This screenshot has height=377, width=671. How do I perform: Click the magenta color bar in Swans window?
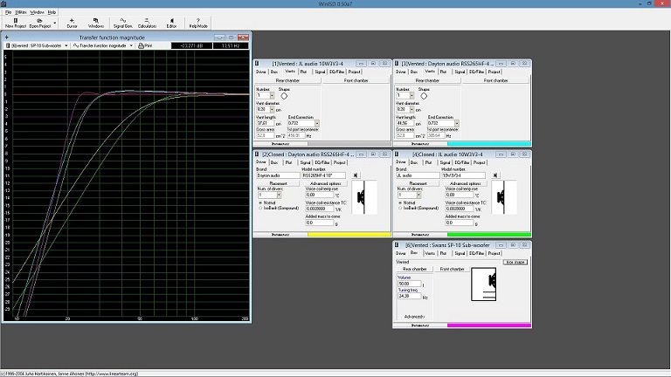click(x=489, y=326)
